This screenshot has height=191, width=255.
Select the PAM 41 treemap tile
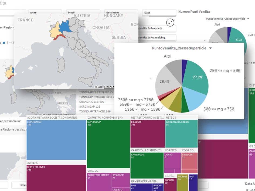tap(141, 187)
